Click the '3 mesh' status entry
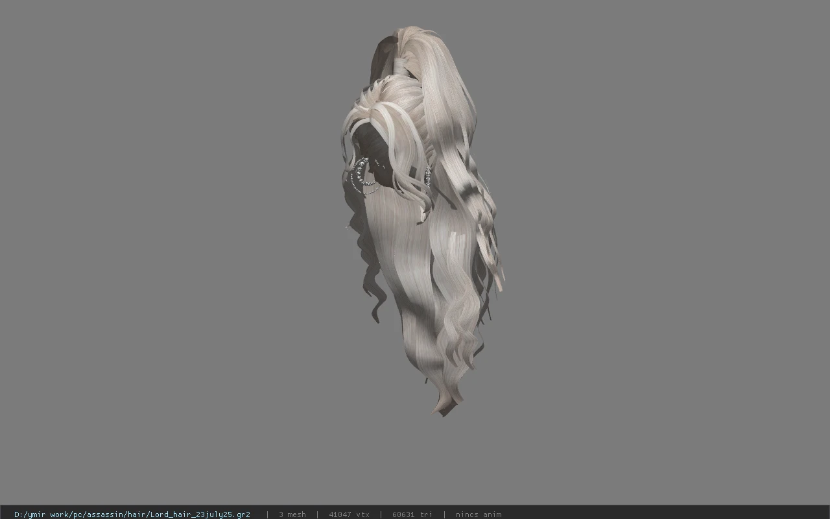Viewport: 830px width, 519px height. (x=292, y=514)
